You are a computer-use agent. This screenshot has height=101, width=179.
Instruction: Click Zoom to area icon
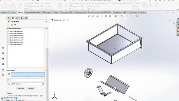(x=93, y=16)
